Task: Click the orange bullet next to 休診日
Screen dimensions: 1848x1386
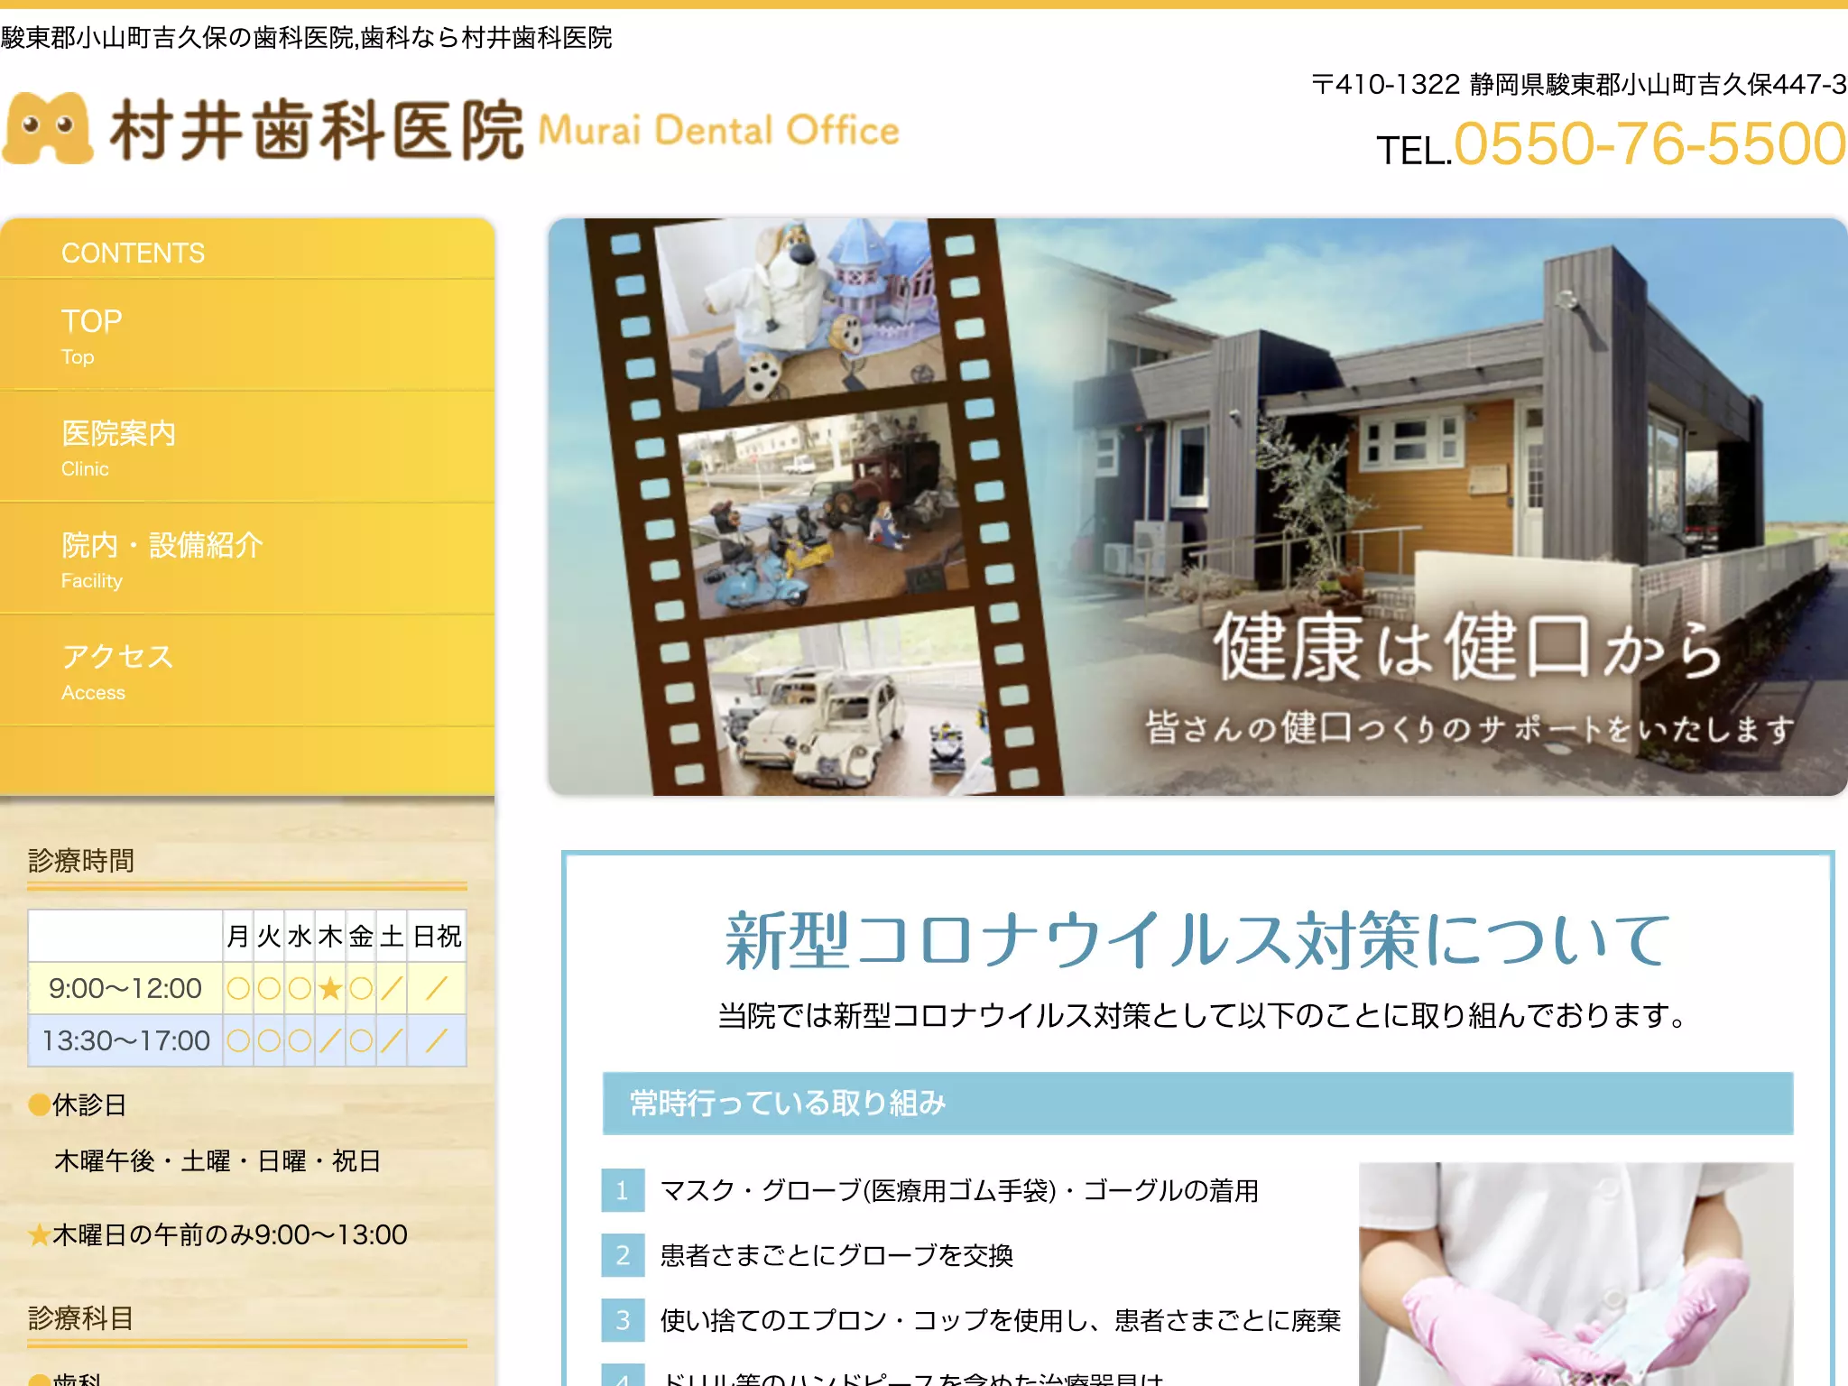Action: click(x=39, y=1104)
